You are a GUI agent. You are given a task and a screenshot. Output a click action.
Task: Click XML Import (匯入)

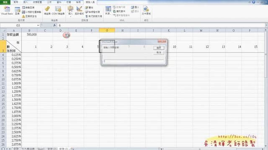pyautogui.click(x=135, y=7)
